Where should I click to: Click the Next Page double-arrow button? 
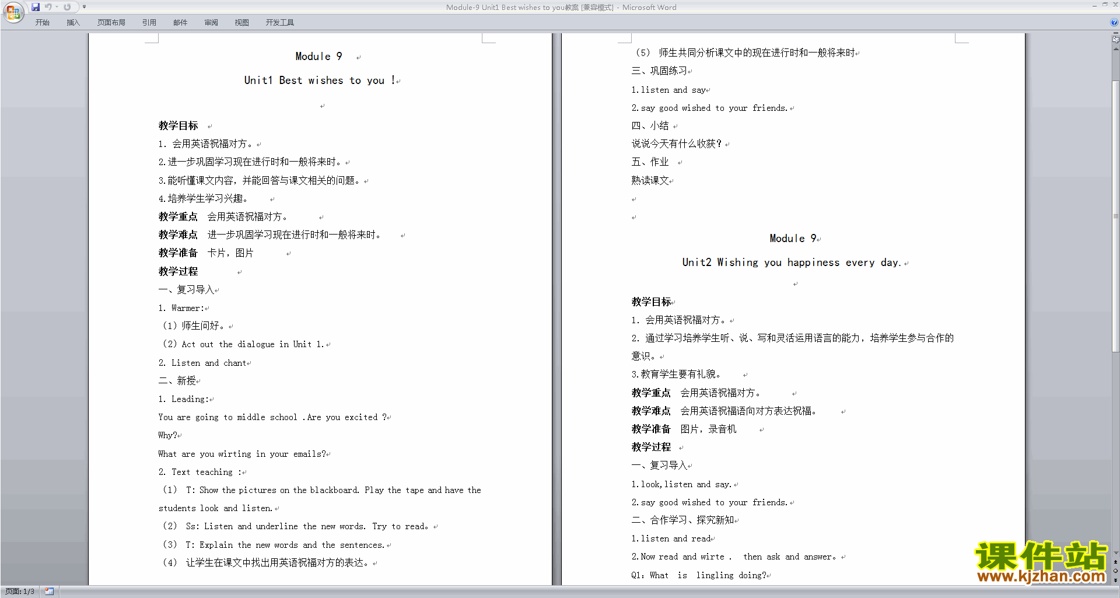[x=1115, y=580]
